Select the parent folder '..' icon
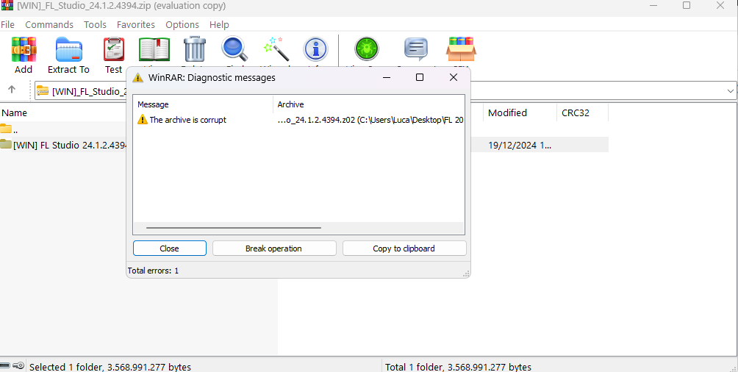Screen dimensions: 738x372 [6, 129]
